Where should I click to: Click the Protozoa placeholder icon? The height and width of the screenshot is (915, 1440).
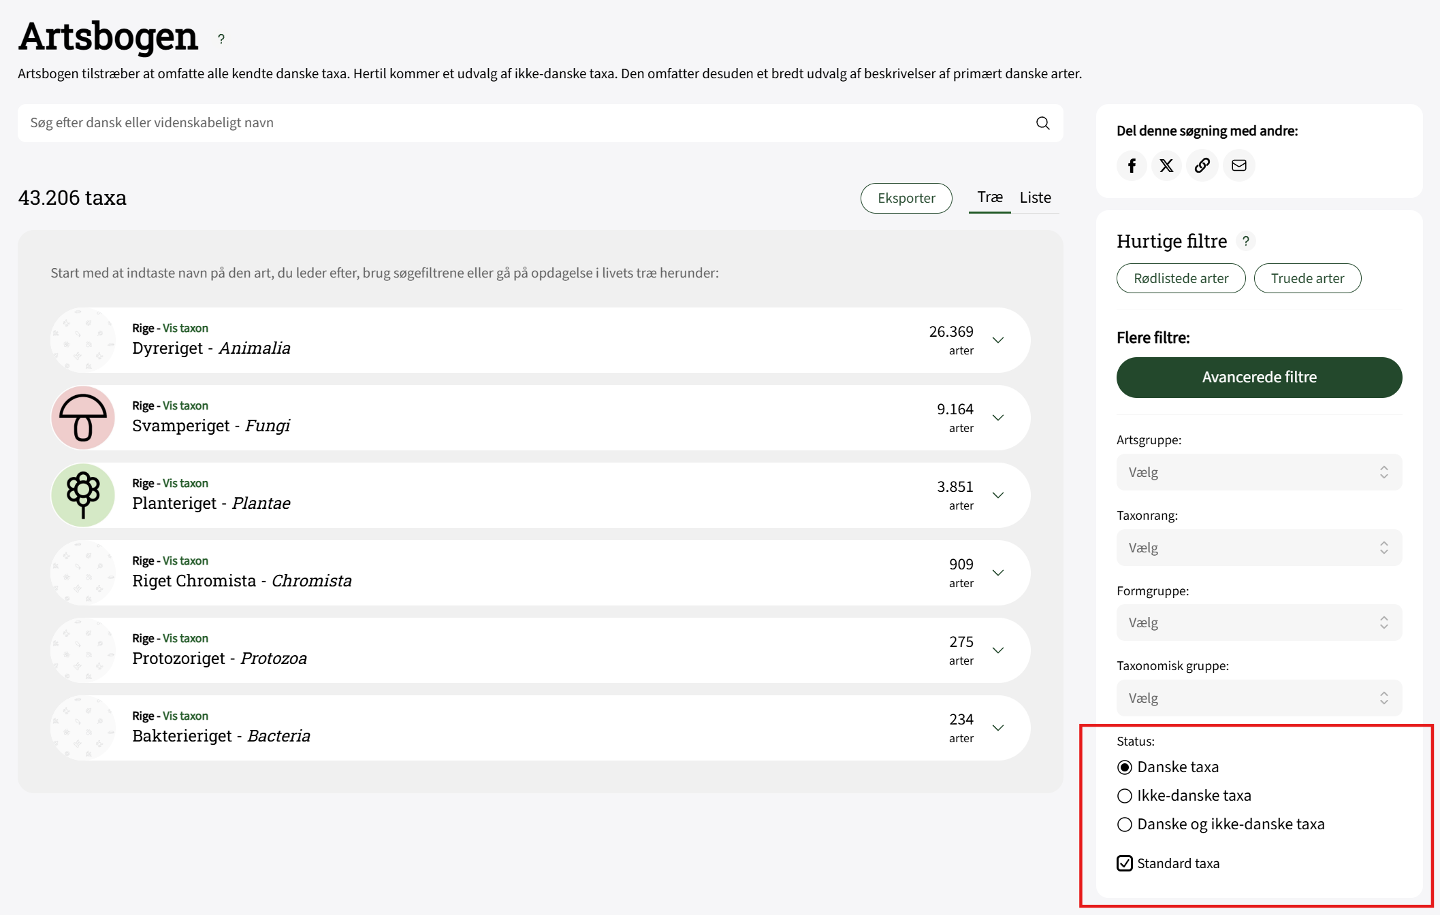[83, 650]
